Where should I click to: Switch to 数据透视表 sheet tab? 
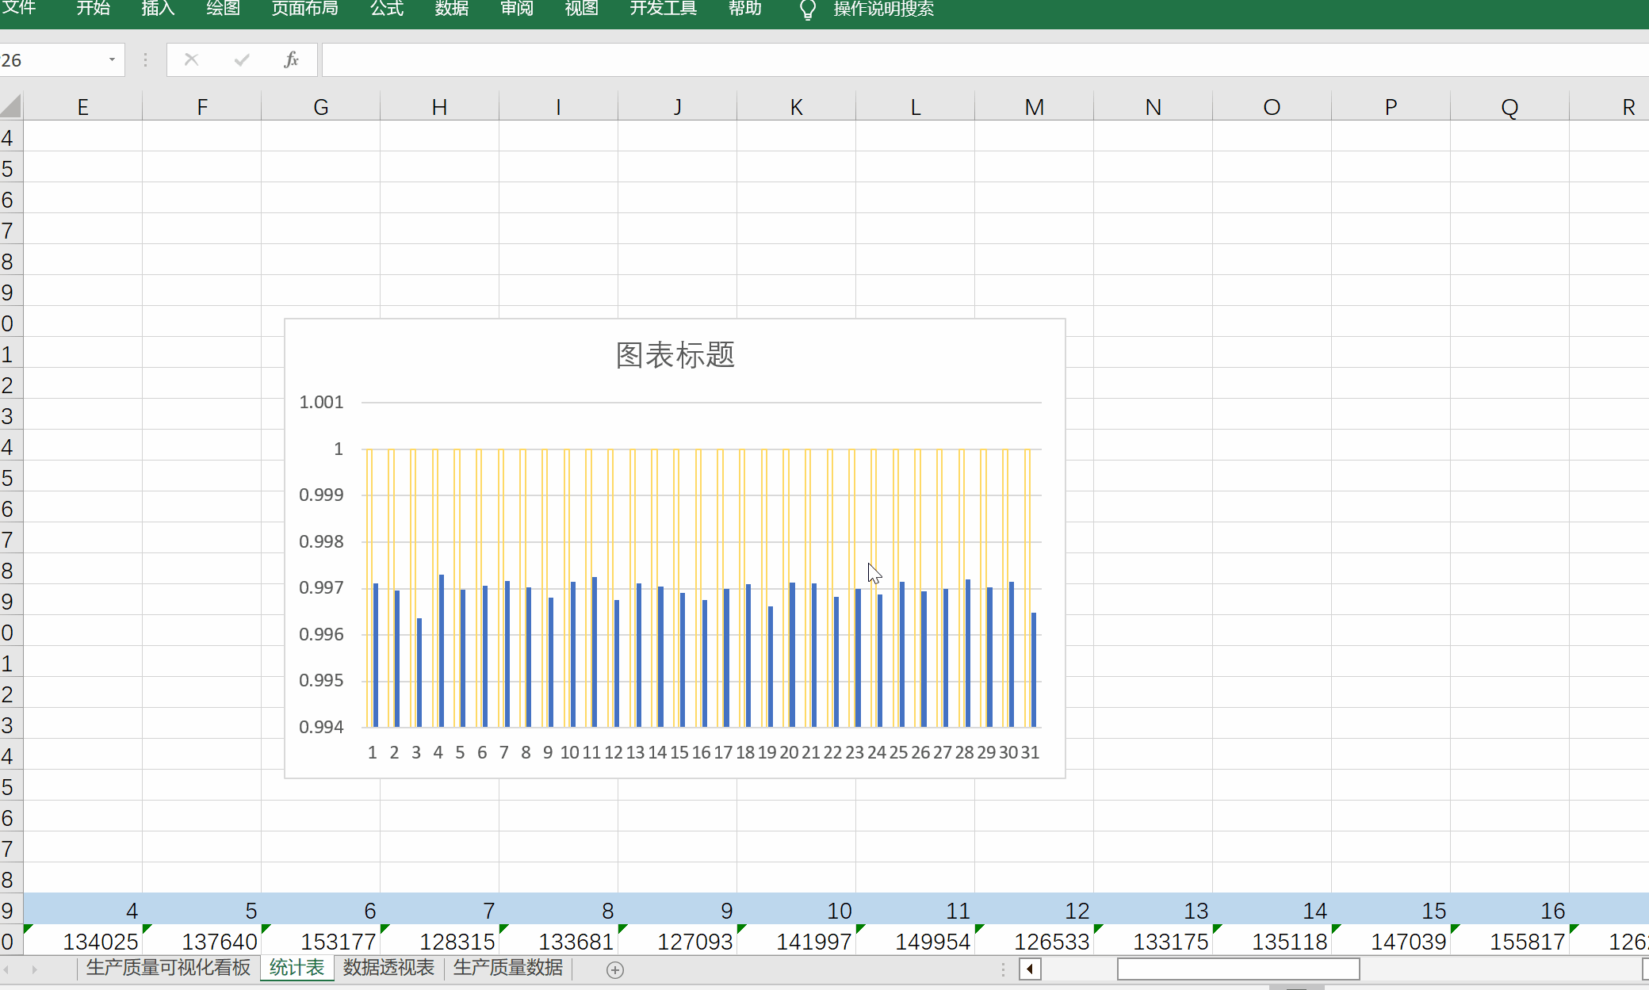[x=388, y=968]
